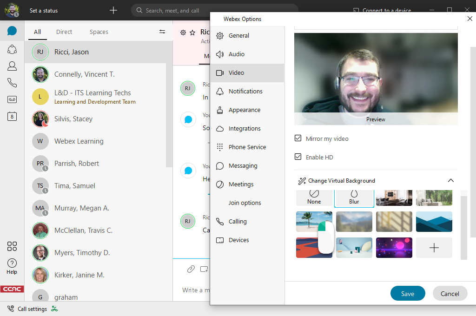Open Join options
Screen dimensions: 476x316
tap(247, 203)
